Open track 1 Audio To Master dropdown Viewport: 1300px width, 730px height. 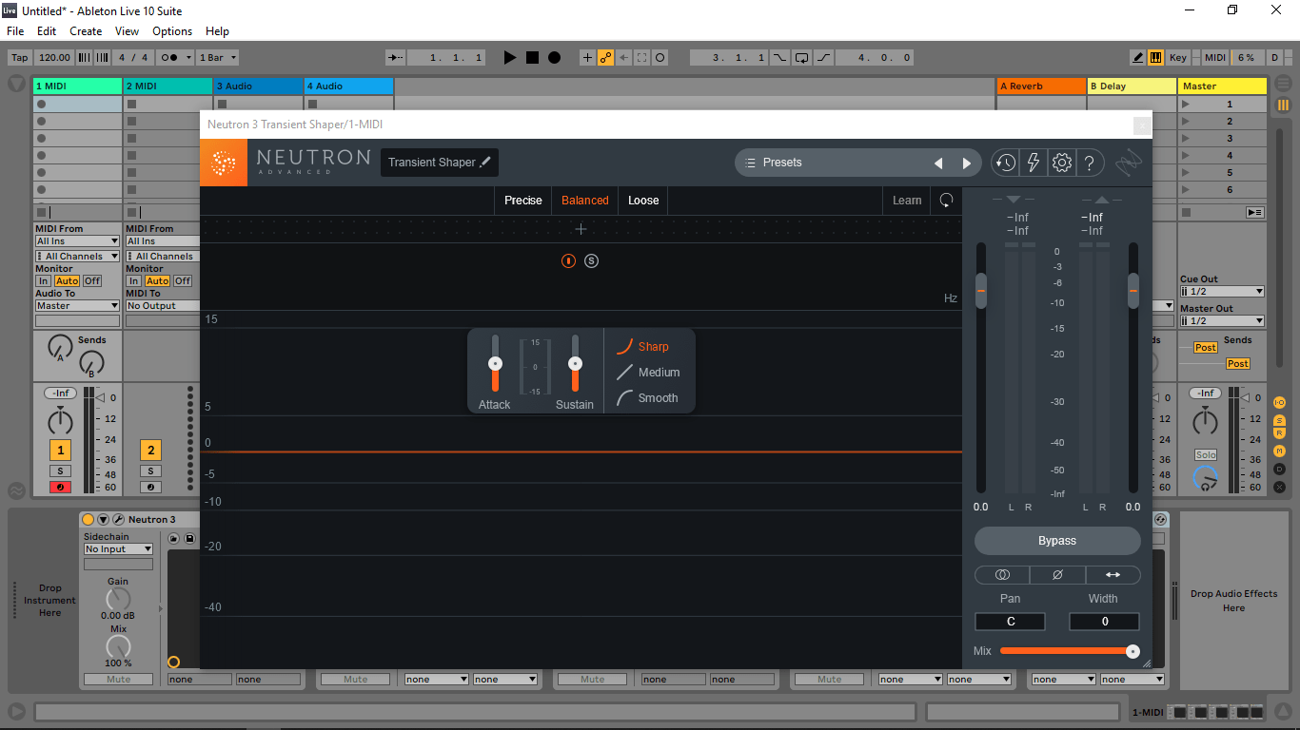click(x=77, y=306)
